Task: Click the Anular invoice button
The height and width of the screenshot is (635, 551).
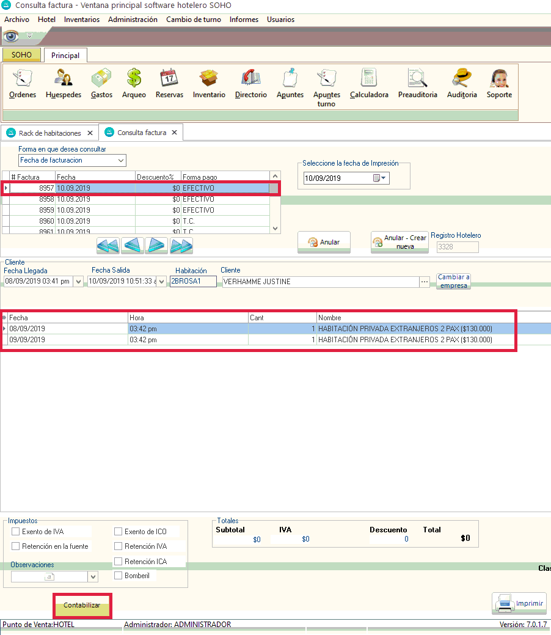Action: point(323,242)
